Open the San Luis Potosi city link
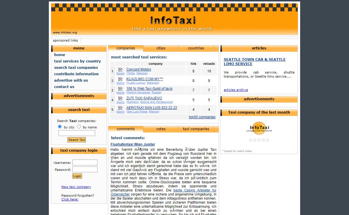 [x=137, y=112]
